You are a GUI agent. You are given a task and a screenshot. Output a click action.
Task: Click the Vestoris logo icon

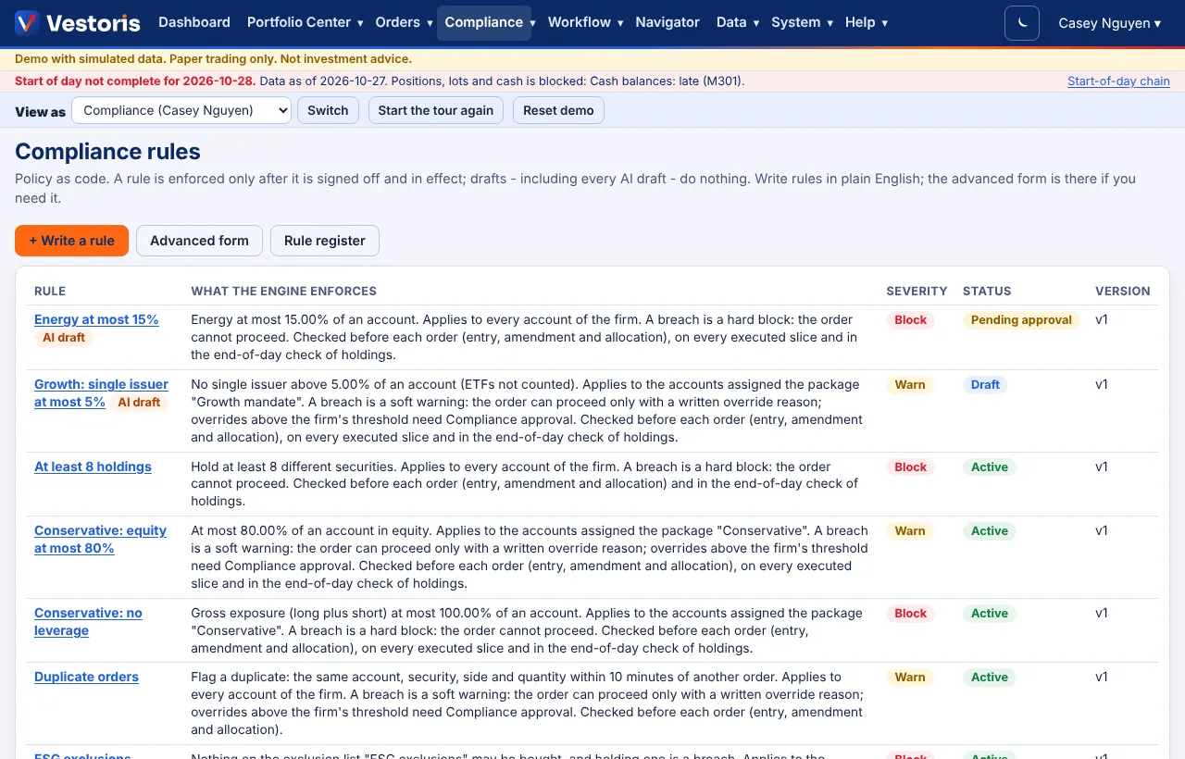pos(27,23)
